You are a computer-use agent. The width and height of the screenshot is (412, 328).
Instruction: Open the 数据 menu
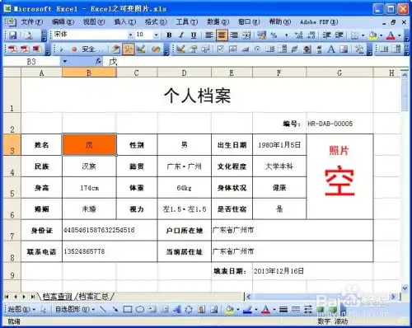pyautogui.click(x=218, y=22)
